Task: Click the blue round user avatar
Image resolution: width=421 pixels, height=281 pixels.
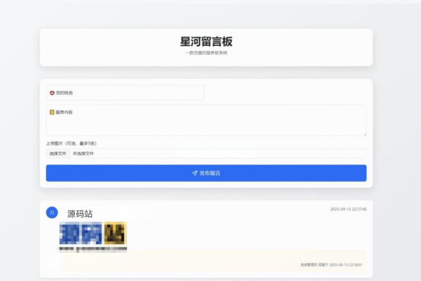Action: tap(52, 212)
